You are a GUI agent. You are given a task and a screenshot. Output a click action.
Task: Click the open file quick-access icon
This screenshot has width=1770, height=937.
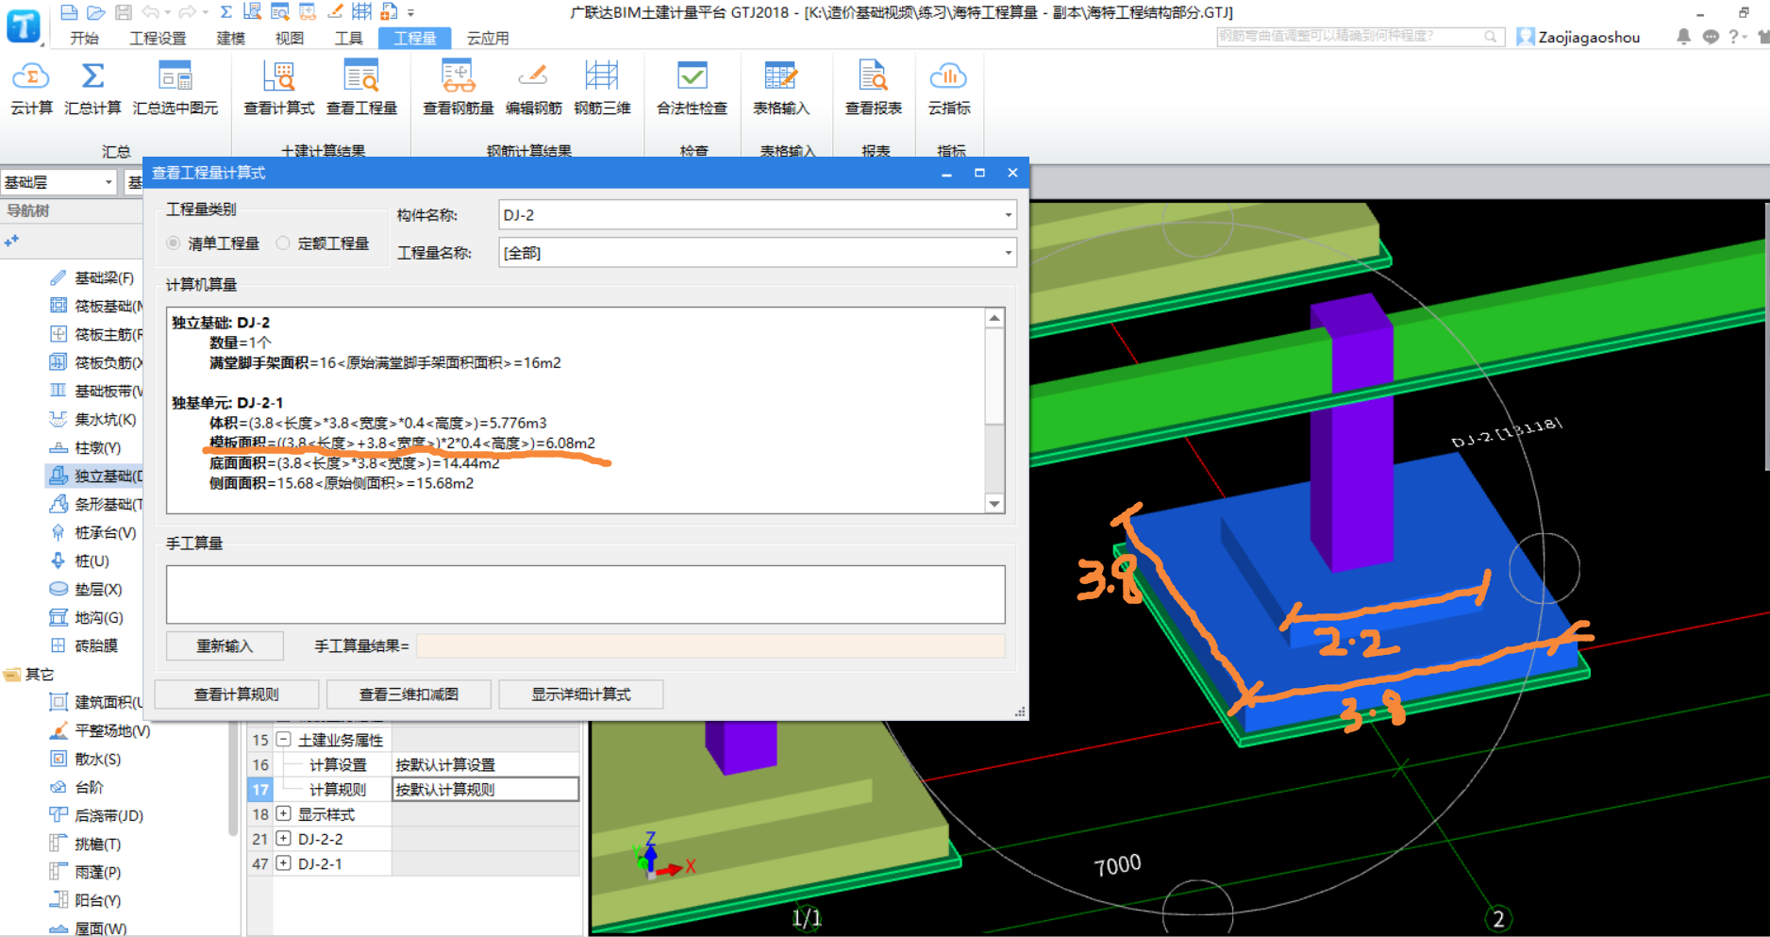[95, 12]
